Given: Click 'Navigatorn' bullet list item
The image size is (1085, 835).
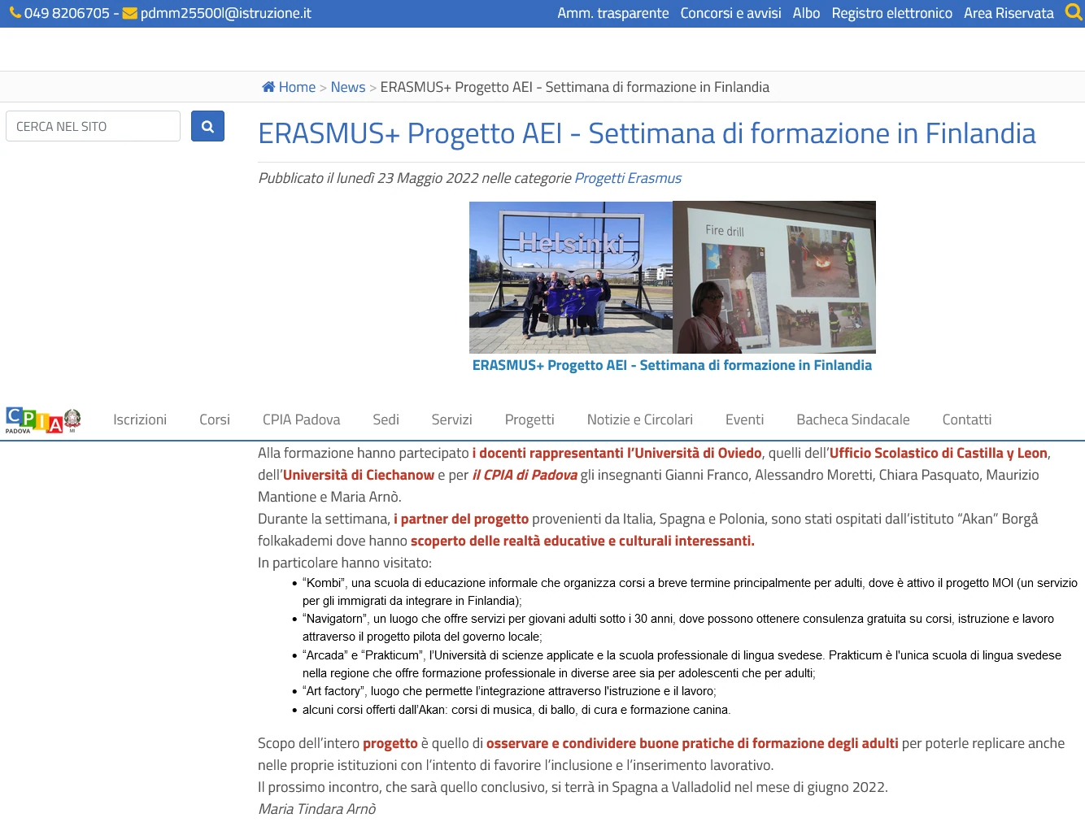Looking at the screenshot, I should (x=678, y=628).
